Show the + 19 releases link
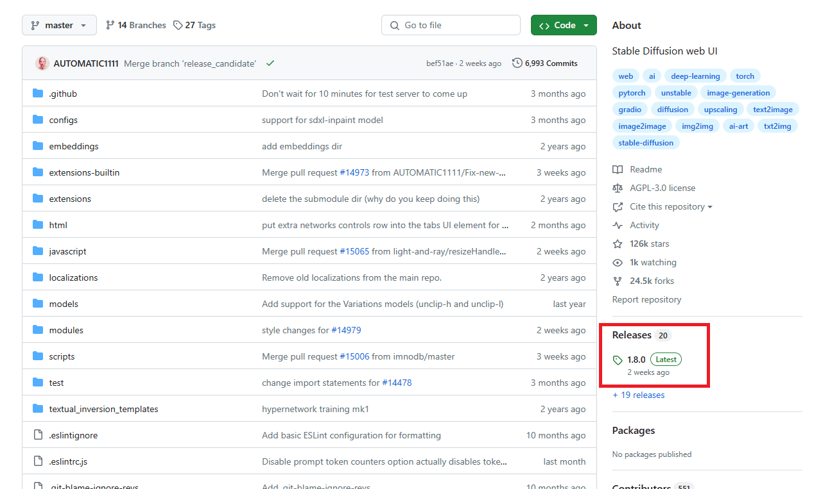This screenshot has height=489, width=814. click(x=638, y=395)
